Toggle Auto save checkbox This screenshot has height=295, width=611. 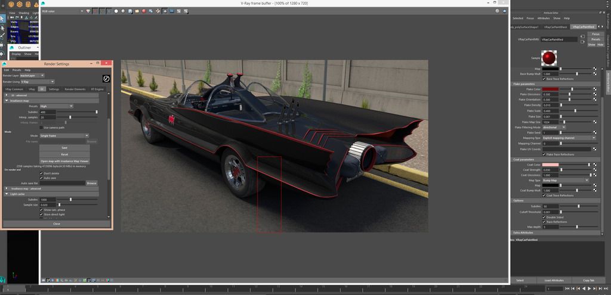pyautogui.click(x=41, y=178)
